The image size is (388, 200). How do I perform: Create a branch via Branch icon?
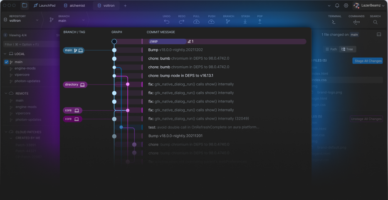click(228, 21)
